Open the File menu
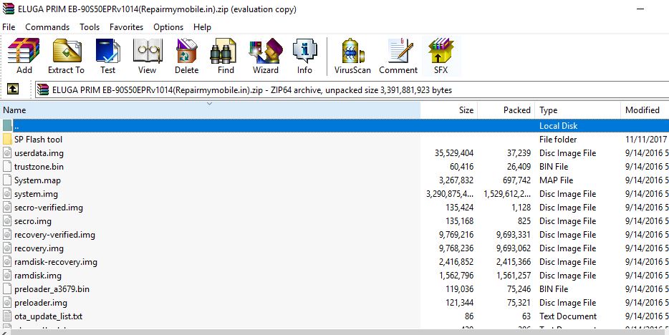The image size is (669, 335). 9,27
